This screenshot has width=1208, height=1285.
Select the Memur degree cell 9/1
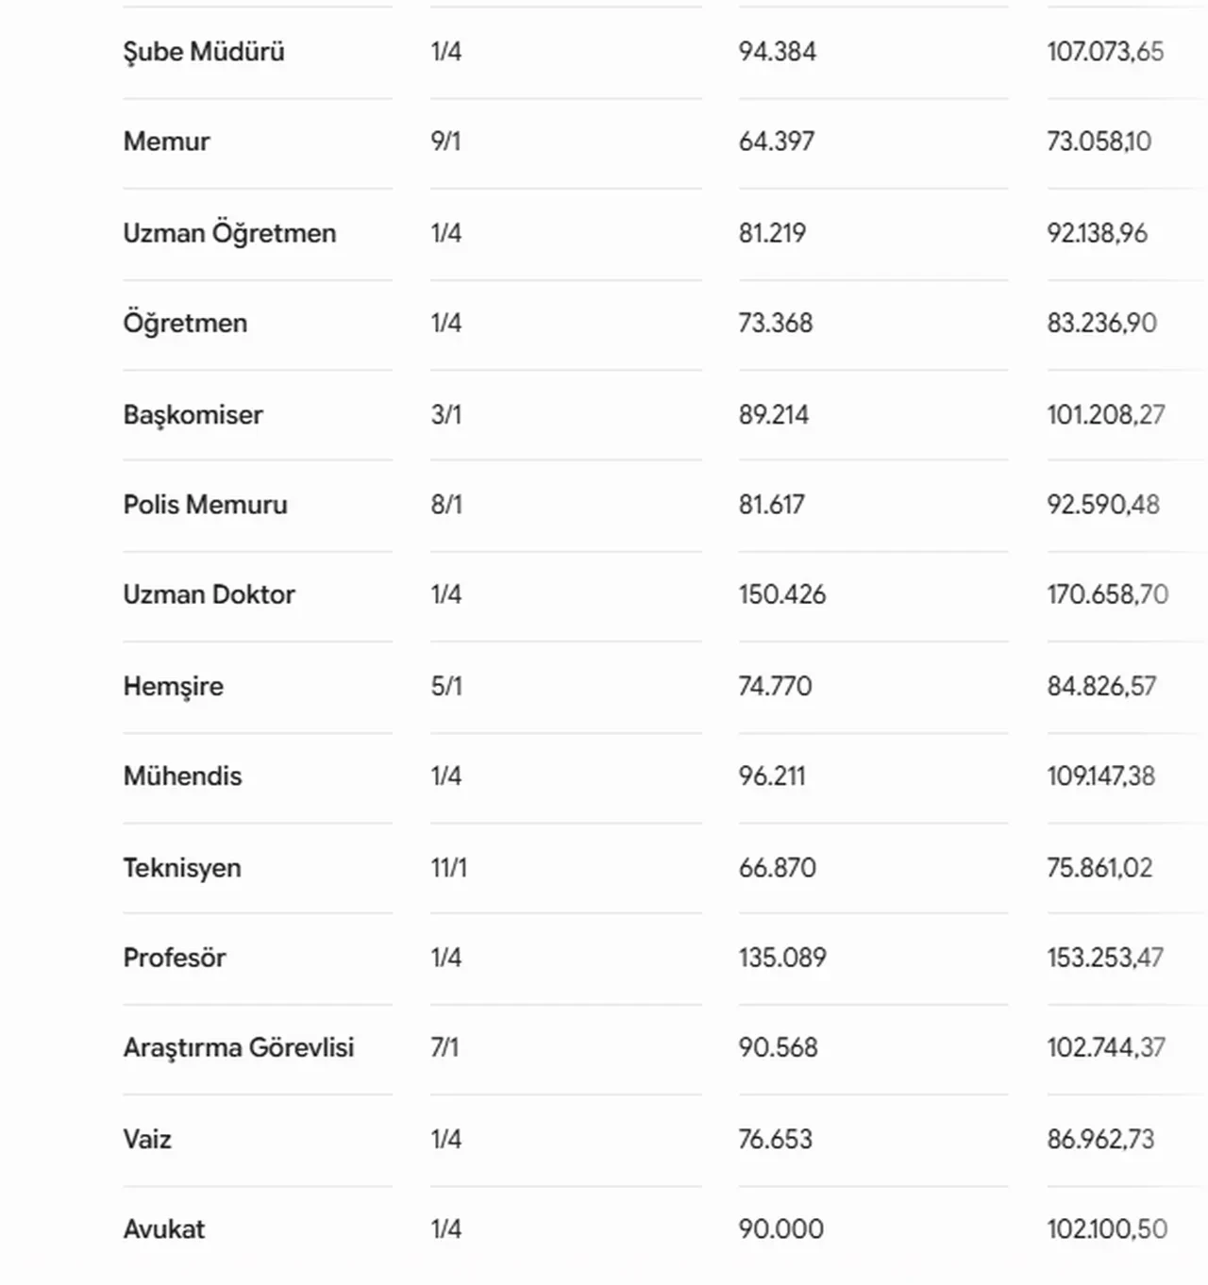pyautogui.click(x=445, y=142)
